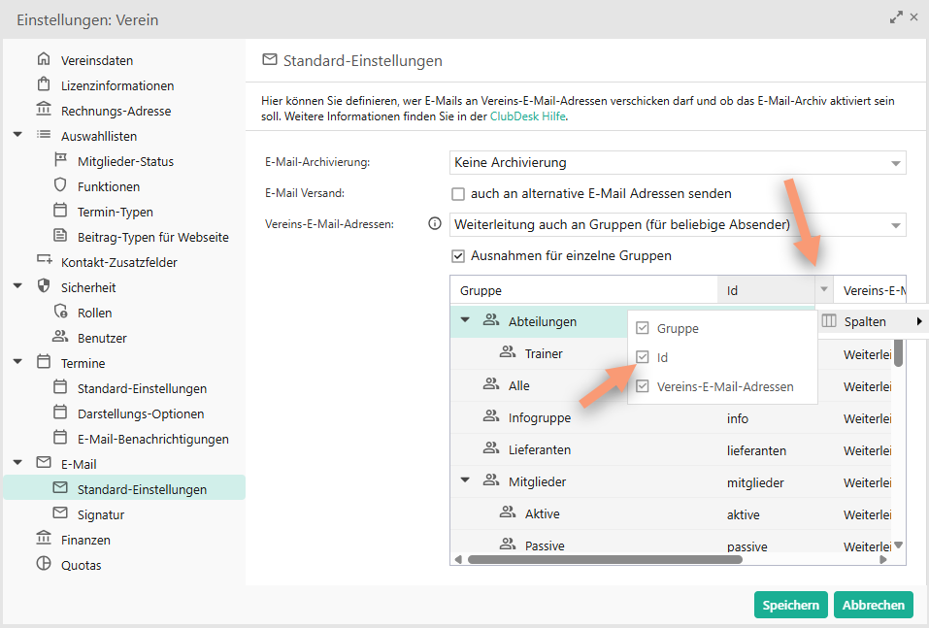The height and width of the screenshot is (628, 929).
Task: Click the Finanzen bank icon
Action: [44, 539]
